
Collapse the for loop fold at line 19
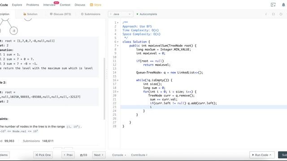click(x=117, y=92)
